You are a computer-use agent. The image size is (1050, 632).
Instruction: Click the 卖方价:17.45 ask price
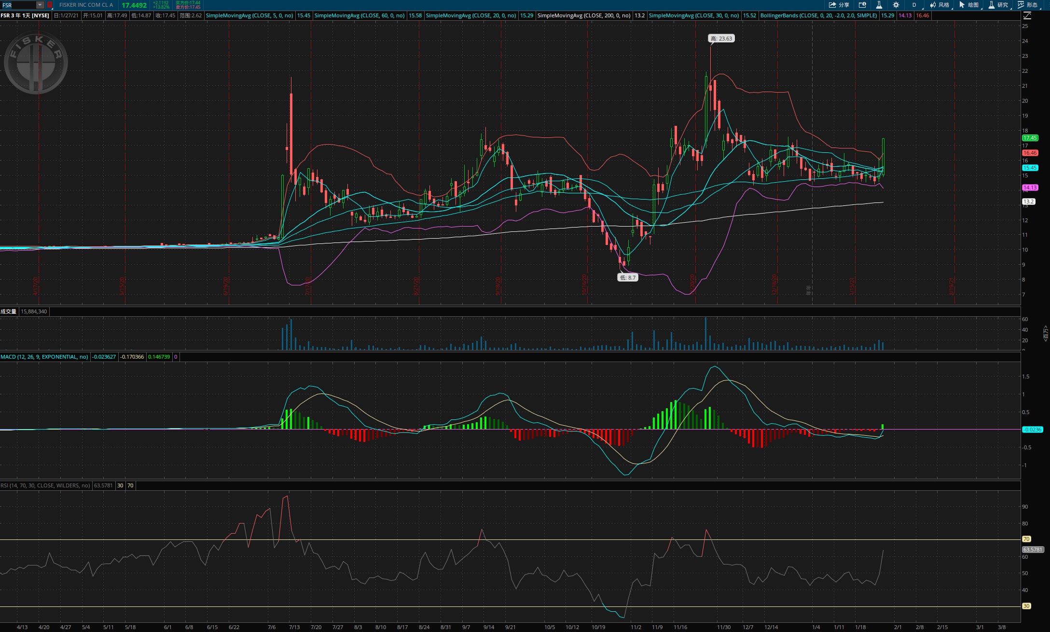click(x=188, y=7)
